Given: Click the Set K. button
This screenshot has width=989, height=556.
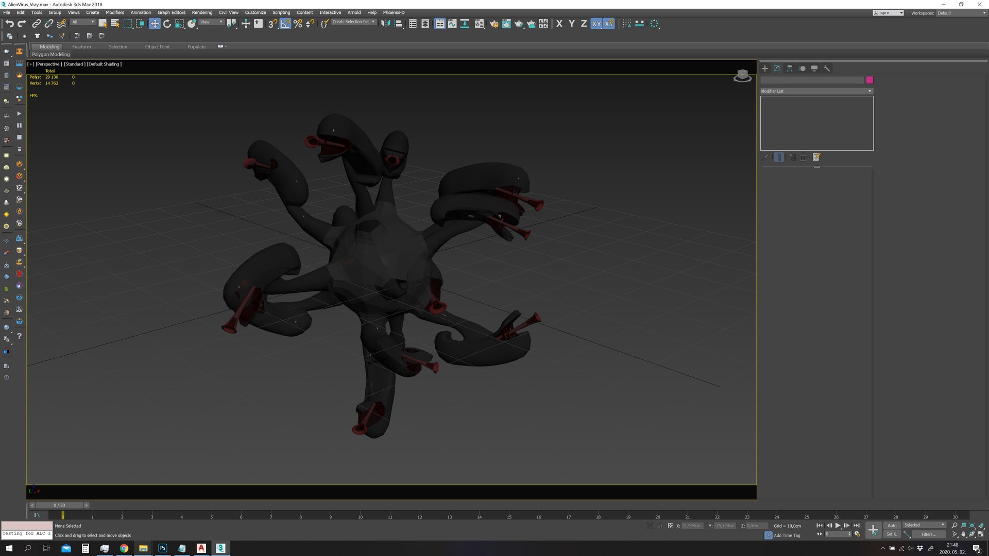Looking at the screenshot, I should (x=892, y=534).
